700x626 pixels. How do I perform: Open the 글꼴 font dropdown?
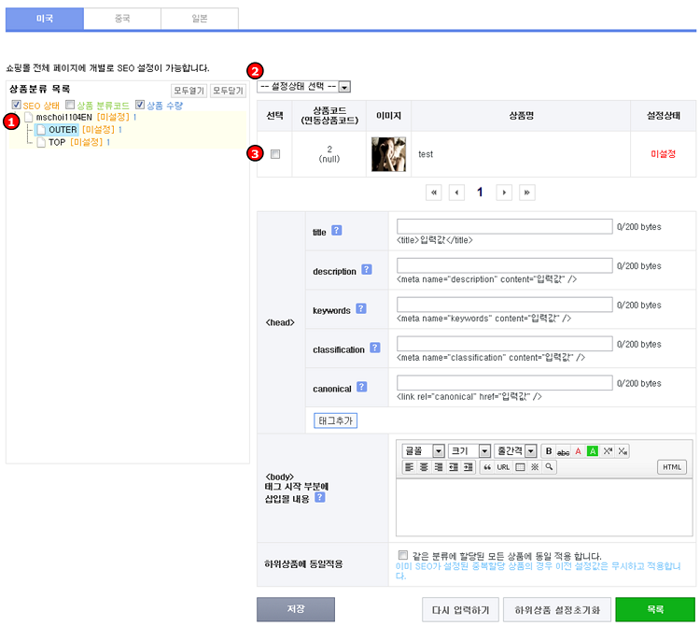438,451
